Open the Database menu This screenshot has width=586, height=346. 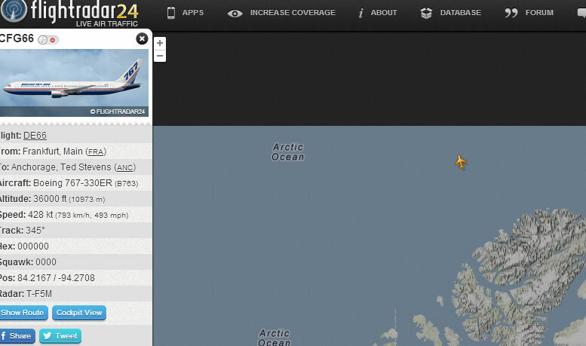460,13
